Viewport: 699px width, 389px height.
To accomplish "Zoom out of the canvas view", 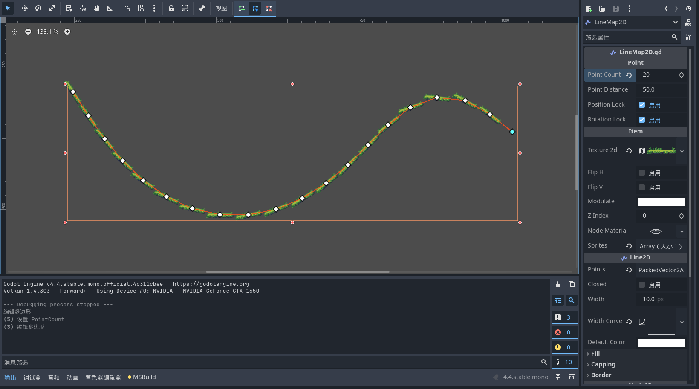I will (x=28, y=32).
